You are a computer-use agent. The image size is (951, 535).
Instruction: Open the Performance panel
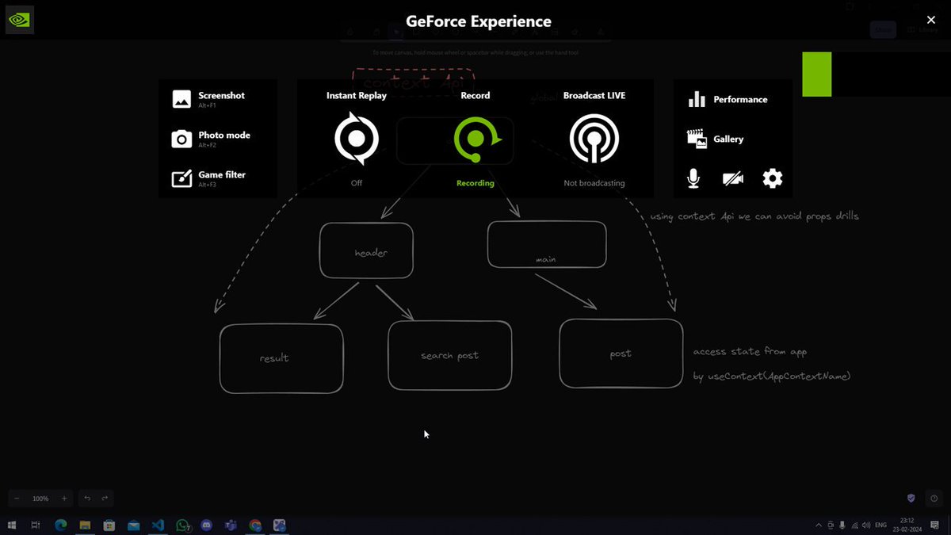728,99
